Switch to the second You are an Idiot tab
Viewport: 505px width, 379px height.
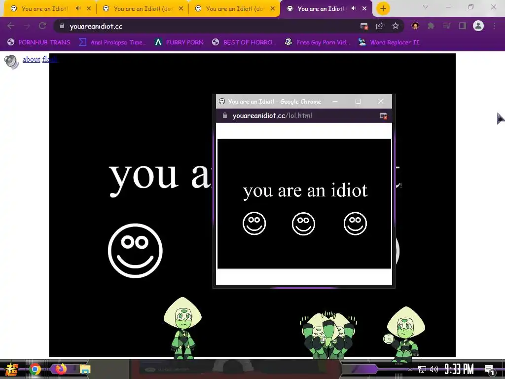coord(143,9)
